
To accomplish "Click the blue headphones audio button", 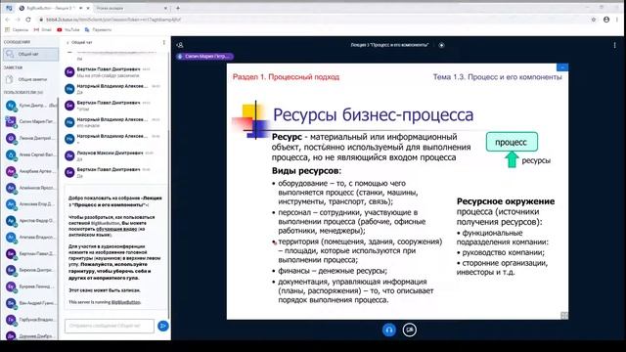I will (389, 330).
